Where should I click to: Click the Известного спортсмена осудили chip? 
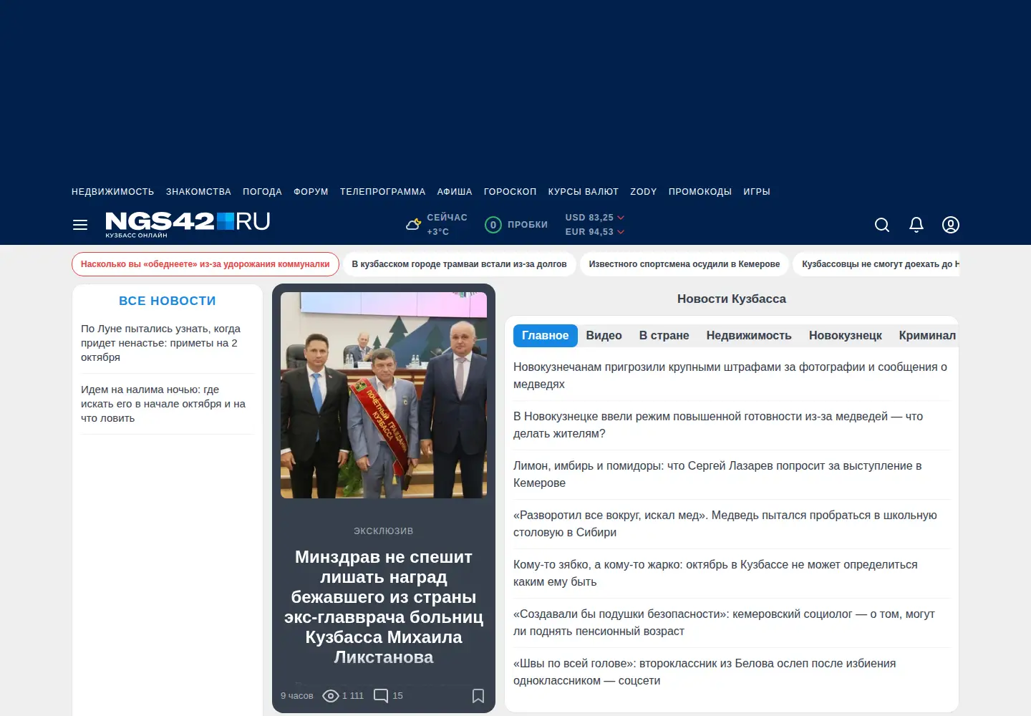coord(684,264)
